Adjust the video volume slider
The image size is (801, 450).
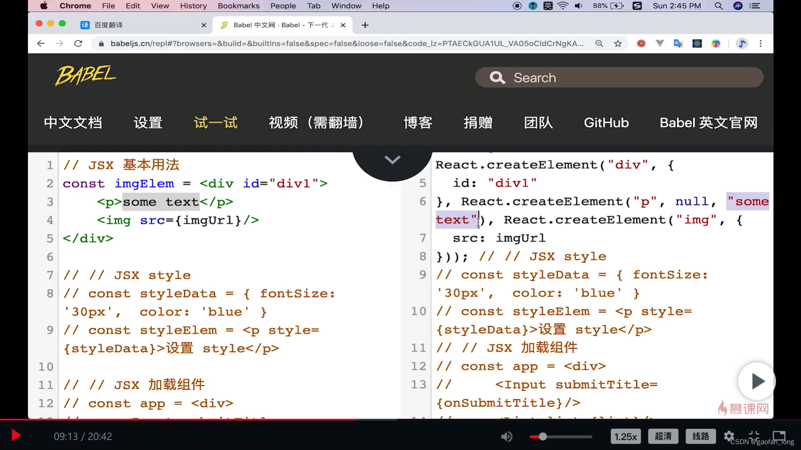coord(543,437)
